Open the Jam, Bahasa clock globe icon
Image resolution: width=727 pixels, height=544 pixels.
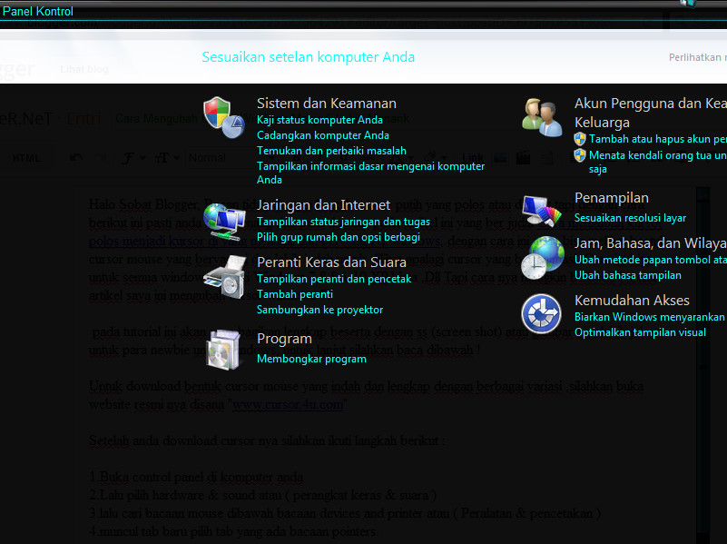coord(542,258)
